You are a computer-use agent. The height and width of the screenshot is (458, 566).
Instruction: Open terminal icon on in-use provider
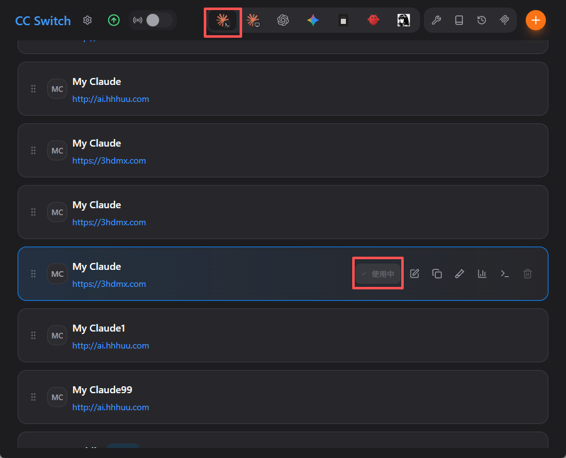504,274
